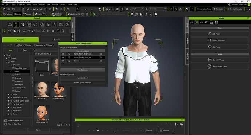Click the Run Collision button
This screenshot has height=135, width=251.
point(83,70)
